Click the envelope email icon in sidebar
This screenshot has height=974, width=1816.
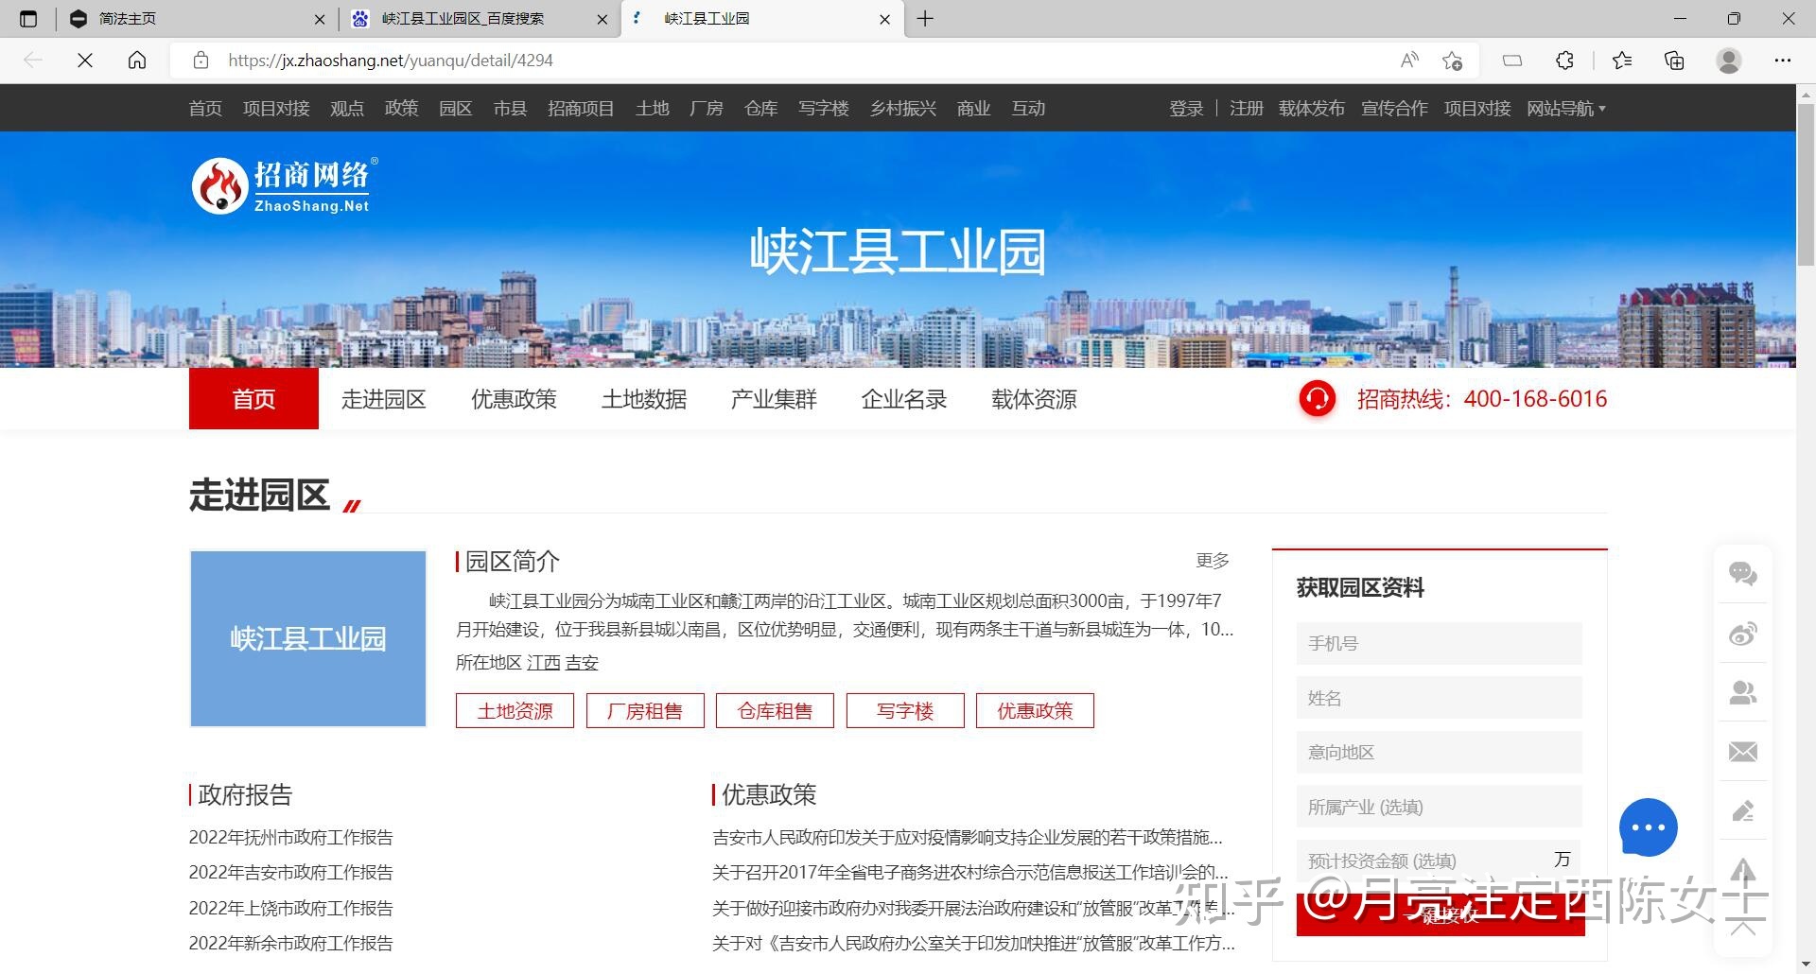click(x=1743, y=752)
